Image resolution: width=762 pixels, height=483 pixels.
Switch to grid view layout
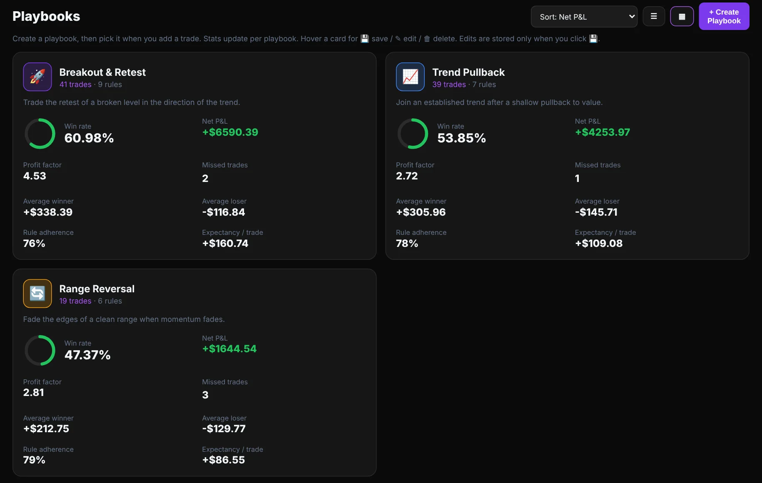coord(682,17)
